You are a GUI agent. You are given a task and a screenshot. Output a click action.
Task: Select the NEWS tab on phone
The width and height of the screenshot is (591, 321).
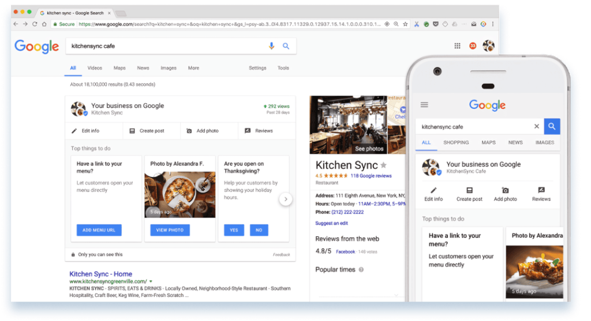[x=515, y=142]
